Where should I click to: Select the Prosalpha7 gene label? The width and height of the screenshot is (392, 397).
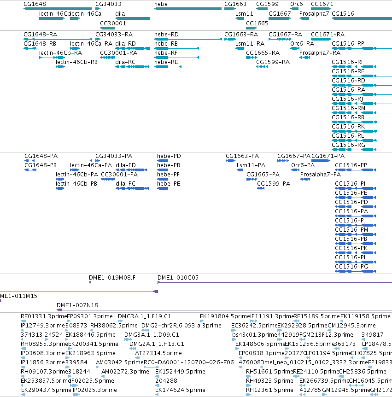[314, 14]
